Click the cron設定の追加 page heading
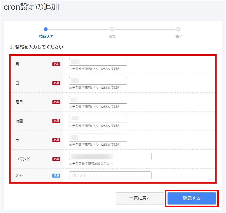The width and height of the screenshot is (226, 213). [x=31, y=7]
